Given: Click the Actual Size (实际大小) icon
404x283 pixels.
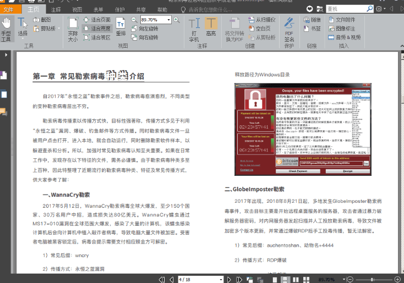Looking at the screenshot, I should click(73, 29).
